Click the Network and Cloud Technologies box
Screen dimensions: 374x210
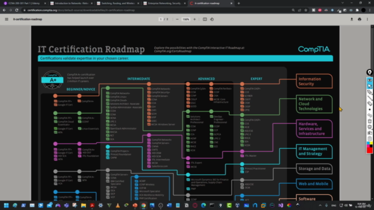314,104
